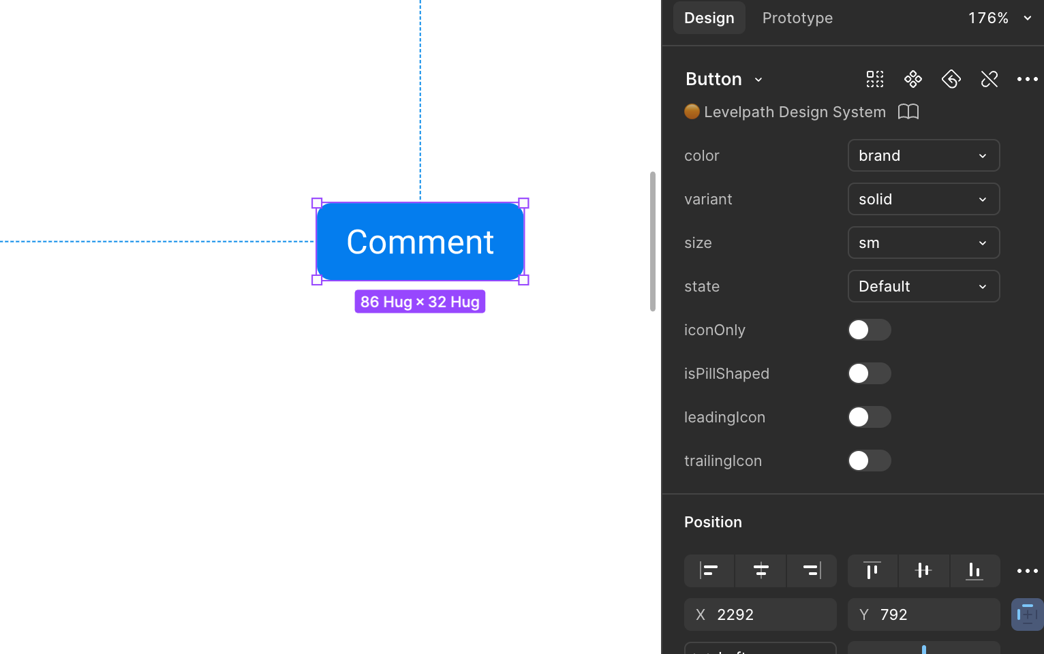The height and width of the screenshot is (654, 1044).
Task: Open the variant dropdown set to solid
Action: [924, 199]
